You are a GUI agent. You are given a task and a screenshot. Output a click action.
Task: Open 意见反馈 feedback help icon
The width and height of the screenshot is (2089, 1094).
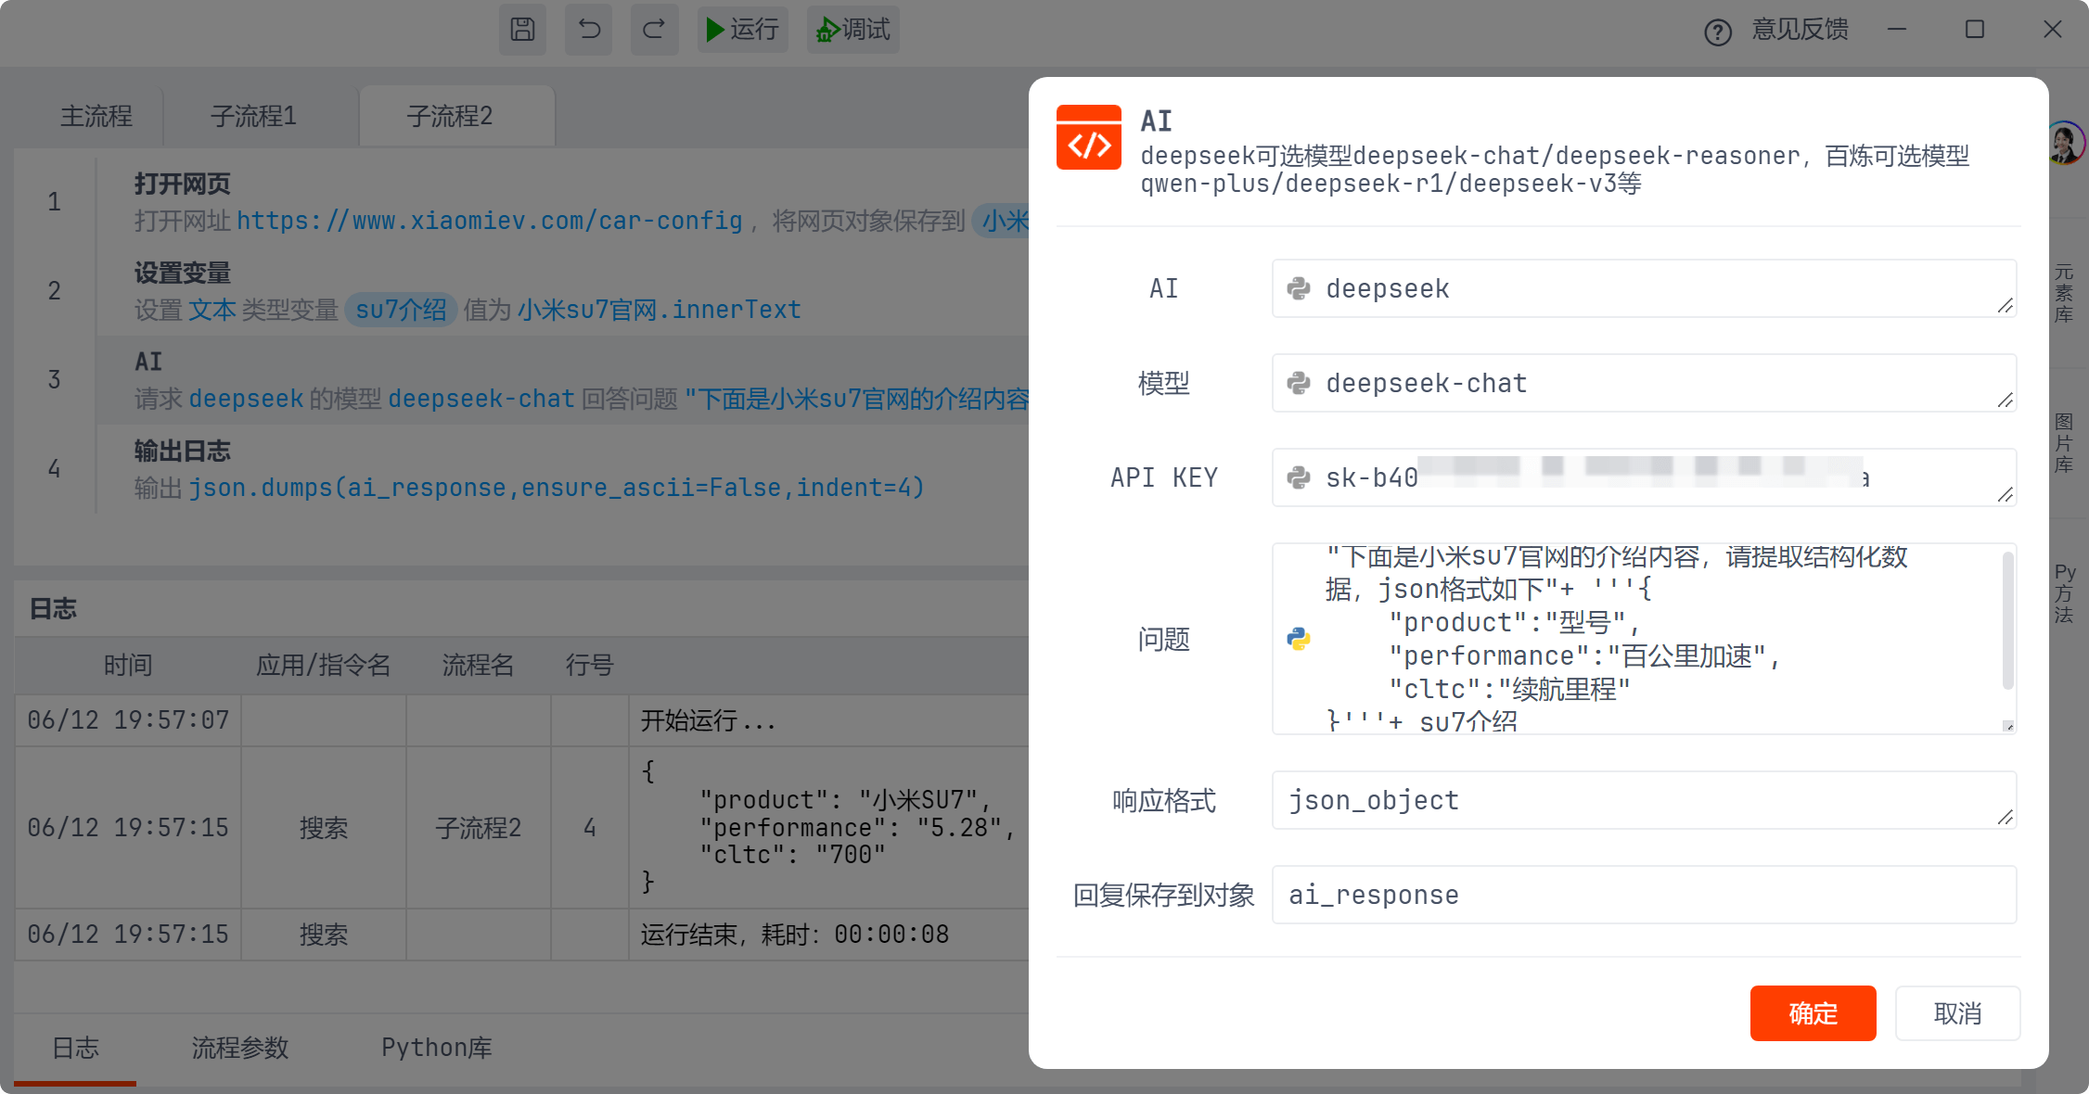pyautogui.click(x=1717, y=32)
